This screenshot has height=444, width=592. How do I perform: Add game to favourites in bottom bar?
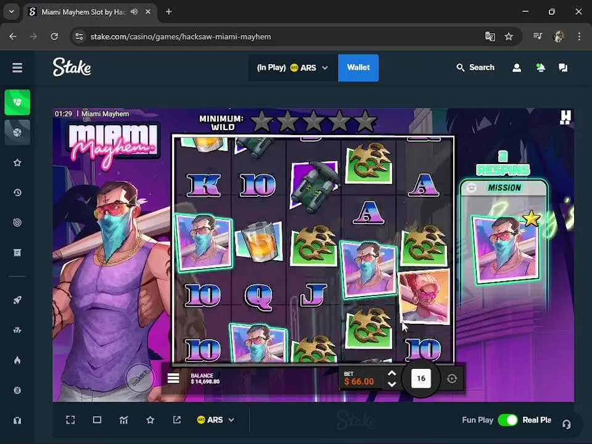[x=150, y=420]
